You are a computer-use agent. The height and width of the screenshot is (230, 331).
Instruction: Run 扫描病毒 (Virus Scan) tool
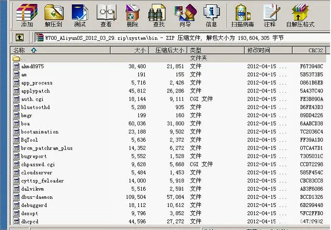[243, 15]
